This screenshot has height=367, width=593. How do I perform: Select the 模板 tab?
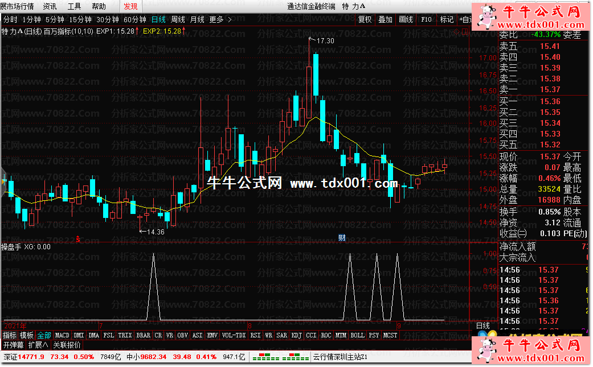coord(27,335)
